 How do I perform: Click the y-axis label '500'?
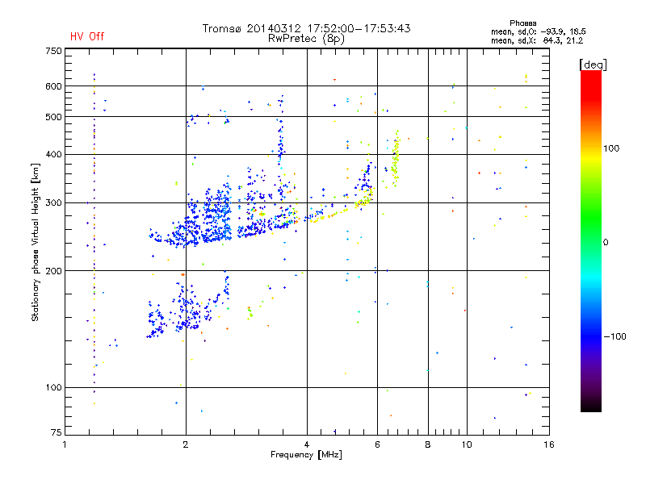click(x=53, y=117)
